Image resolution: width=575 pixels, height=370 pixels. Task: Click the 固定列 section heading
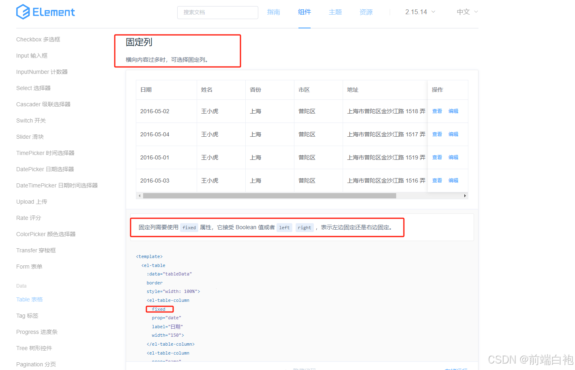click(x=139, y=42)
